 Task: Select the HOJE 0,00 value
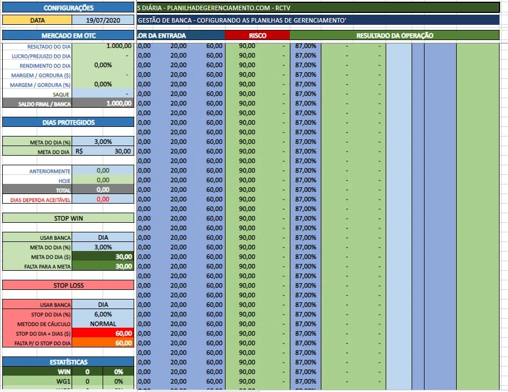click(x=103, y=180)
